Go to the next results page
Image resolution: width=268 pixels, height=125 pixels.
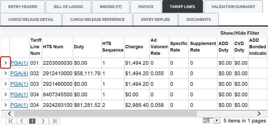[x=43, y=121]
